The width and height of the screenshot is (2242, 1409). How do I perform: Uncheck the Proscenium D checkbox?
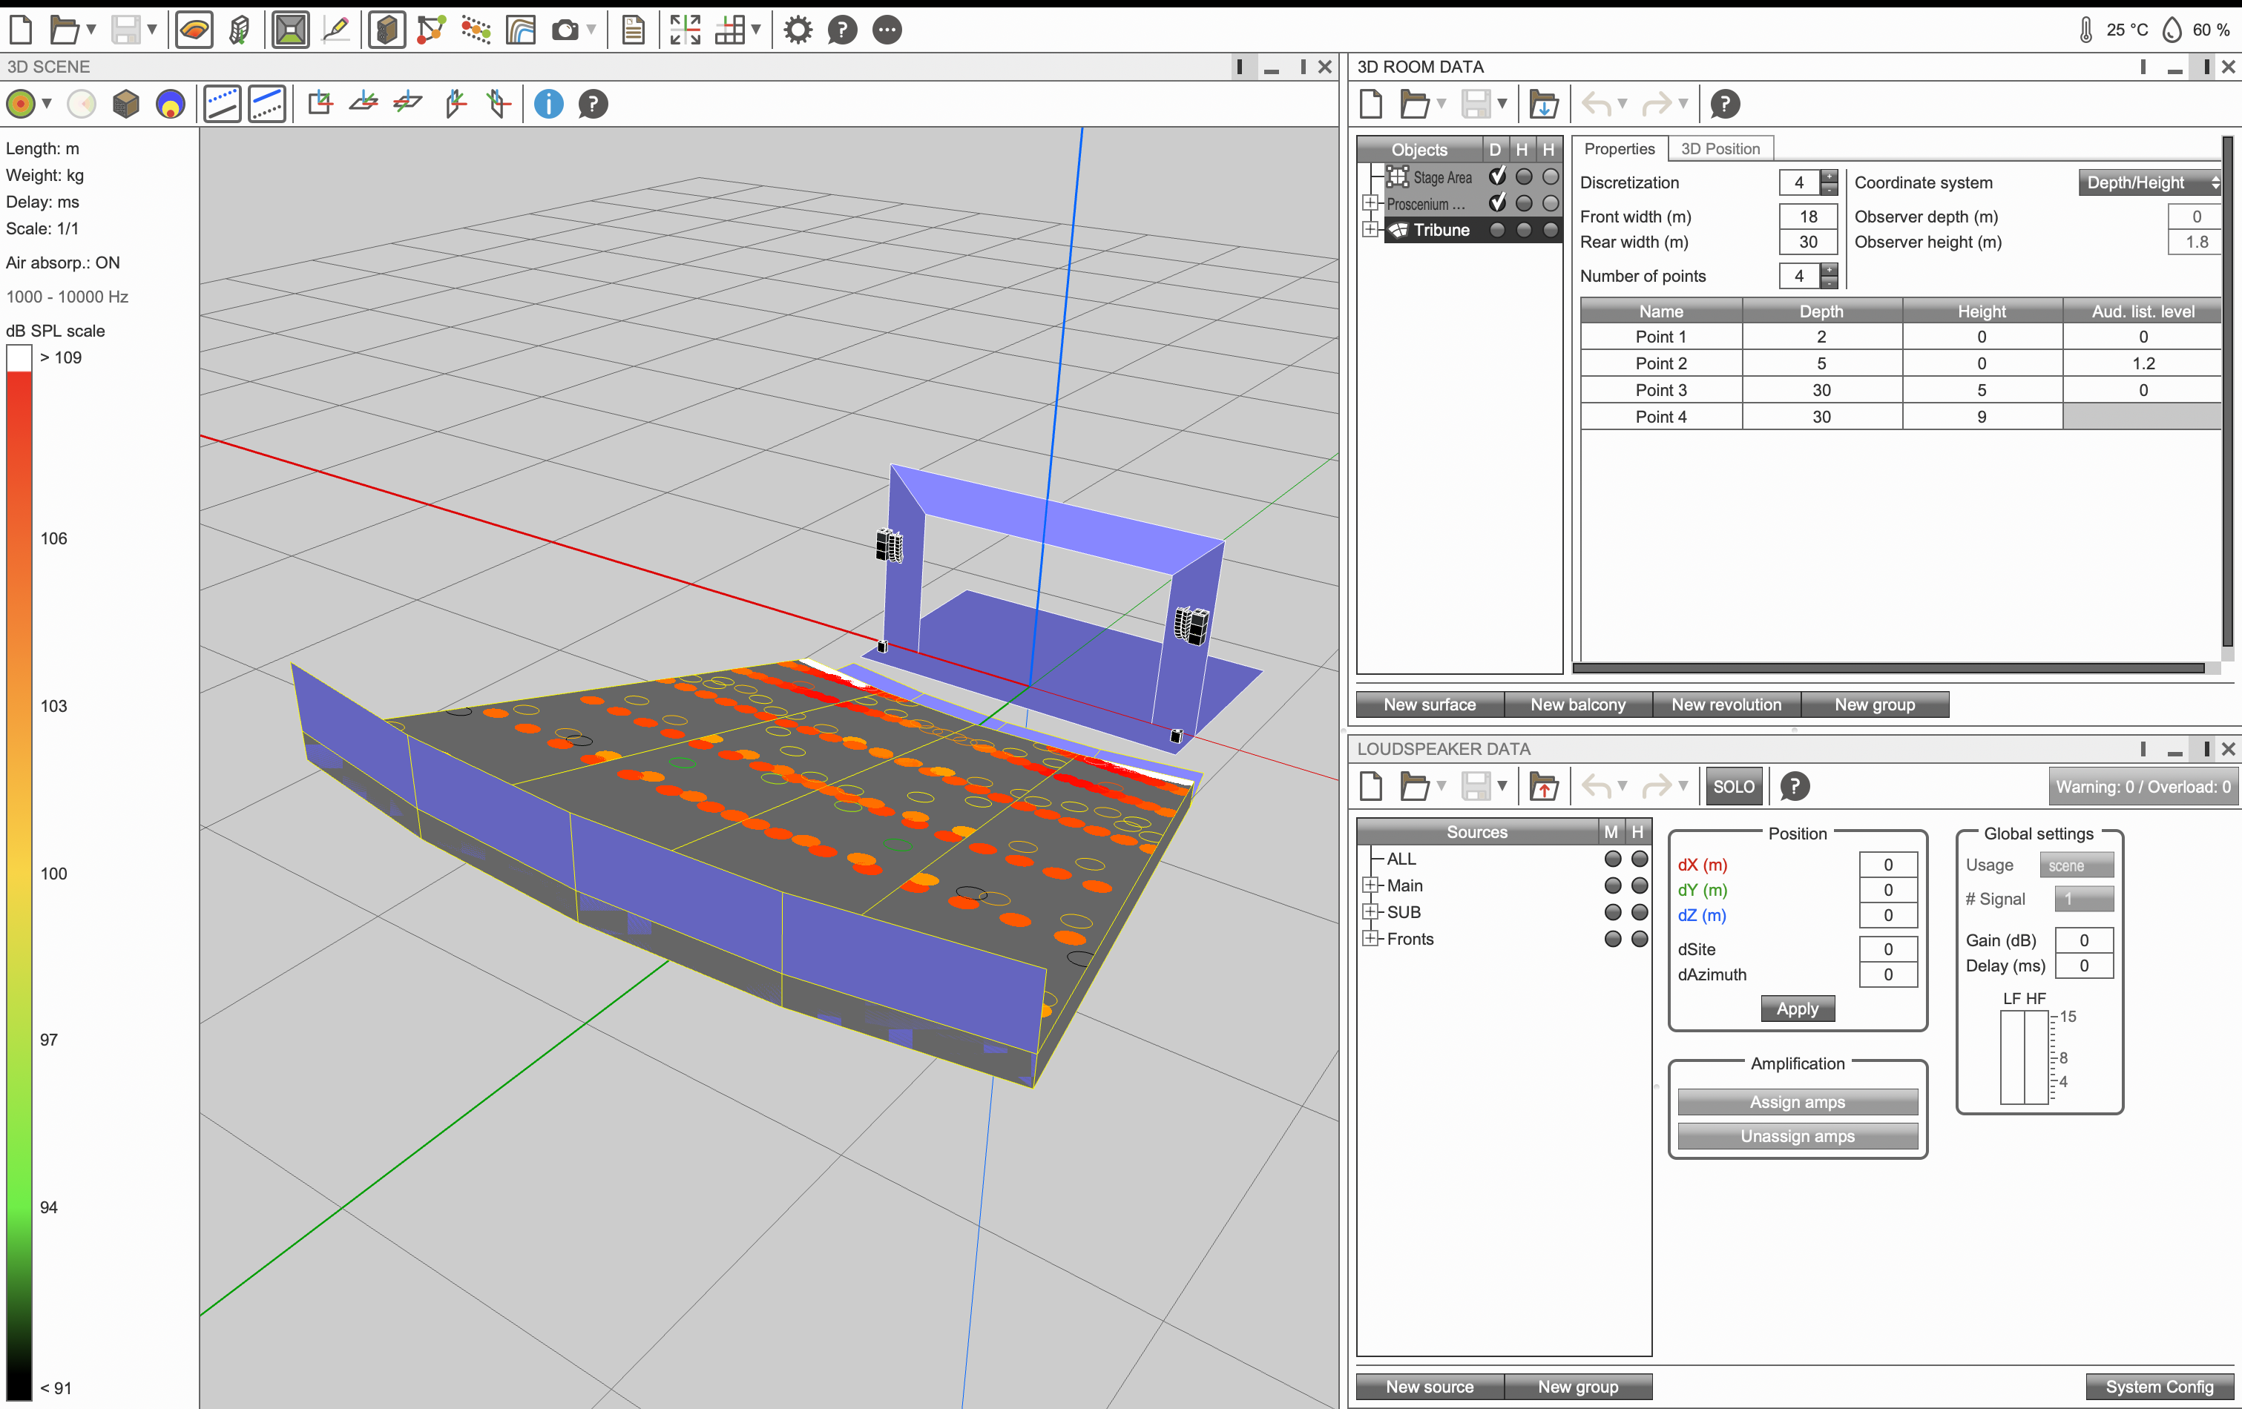coord(1497,203)
